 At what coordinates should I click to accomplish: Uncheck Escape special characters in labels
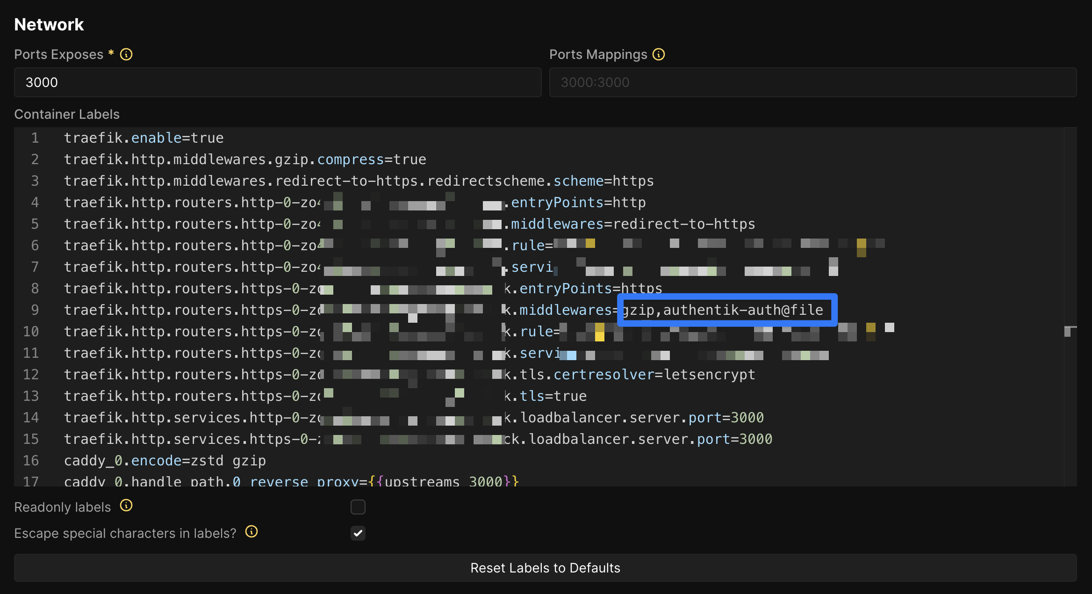pyautogui.click(x=358, y=533)
